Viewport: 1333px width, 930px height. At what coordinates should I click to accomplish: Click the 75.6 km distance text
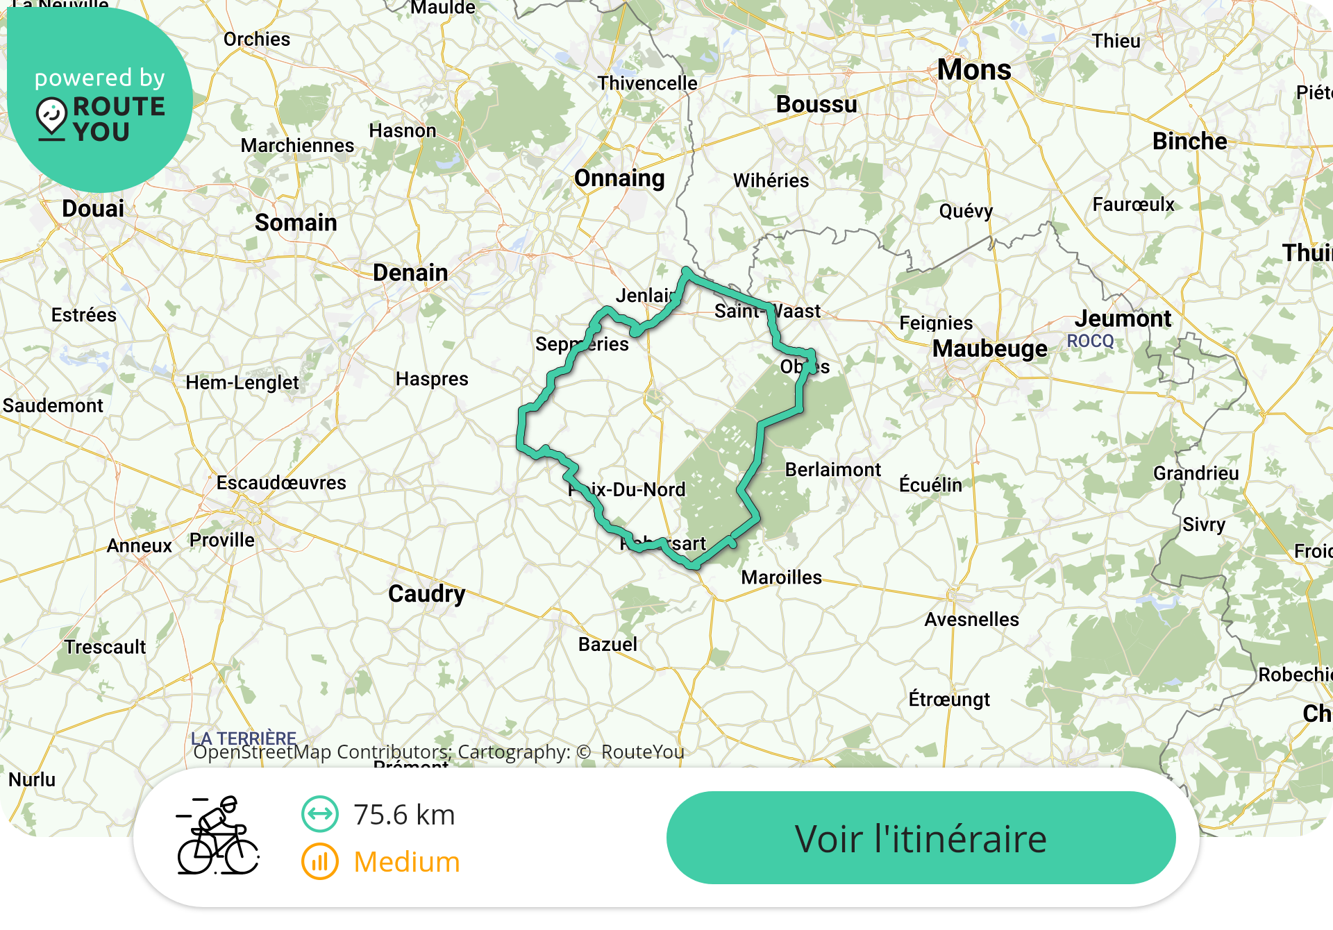coord(404,815)
